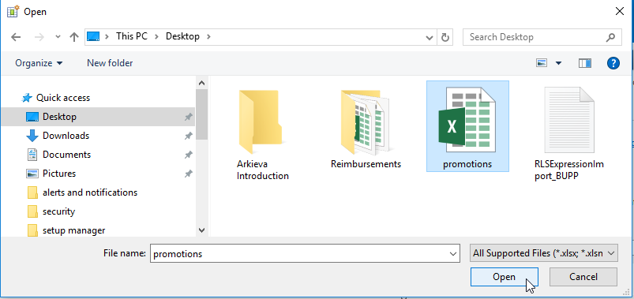
Task: Click the This PC monitor icon in address bar
Action: (x=93, y=37)
